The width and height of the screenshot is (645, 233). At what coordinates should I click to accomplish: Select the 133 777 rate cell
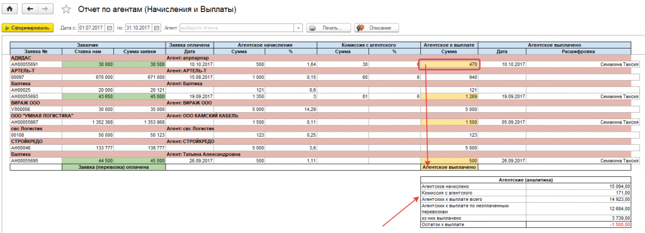coord(88,148)
